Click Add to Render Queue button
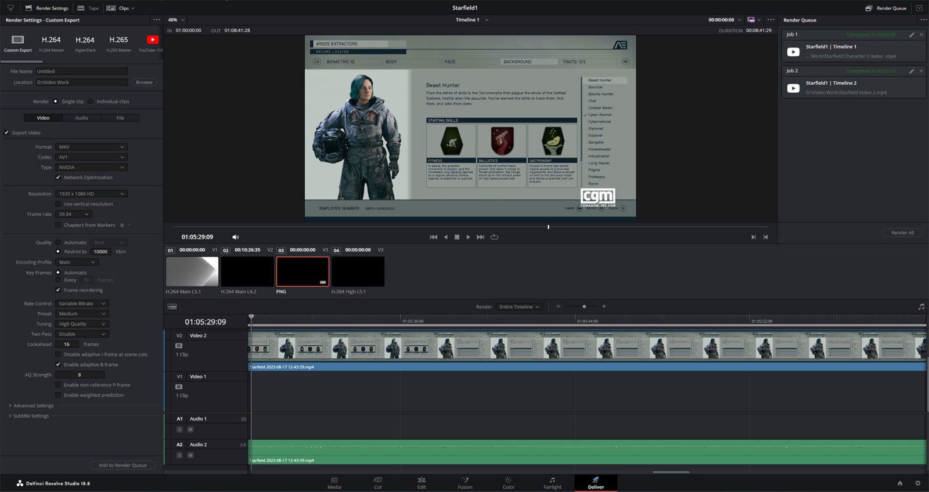The image size is (929, 492). coord(123,465)
